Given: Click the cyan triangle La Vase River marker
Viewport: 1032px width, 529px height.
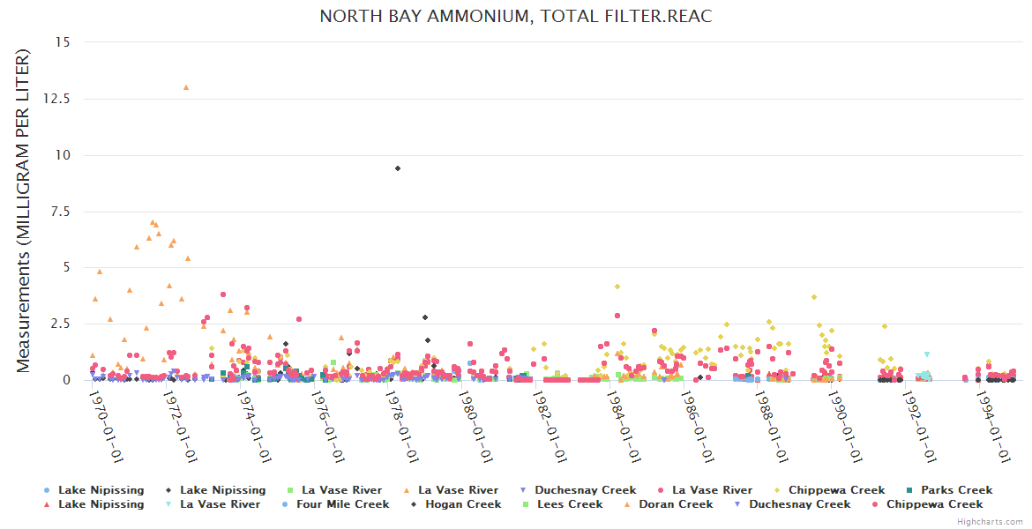Looking at the screenshot, I should tap(167, 504).
